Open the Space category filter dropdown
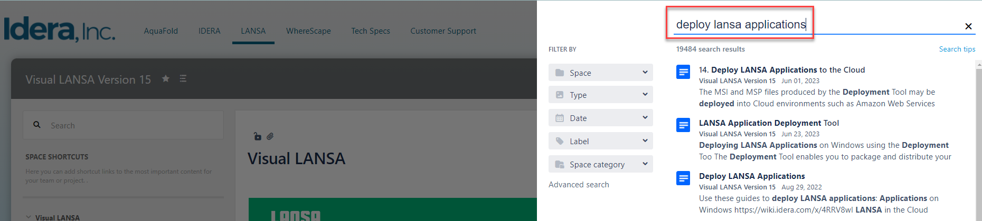The image size is (982, 221). click(600, 164)
